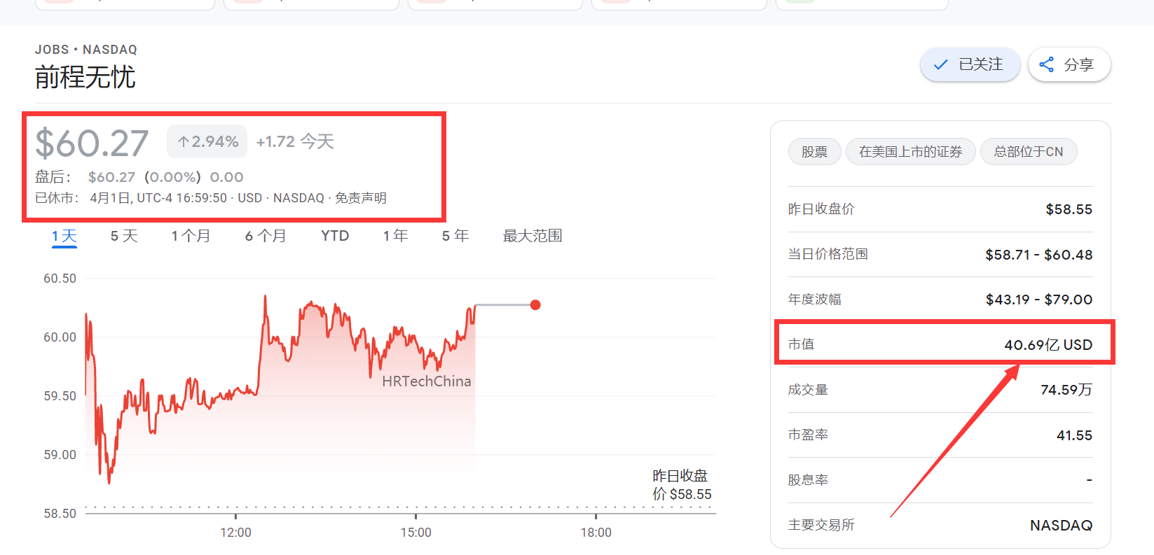Click the $60.27 stock price
Screen dimensions: 1154x555
coord(92,143)
